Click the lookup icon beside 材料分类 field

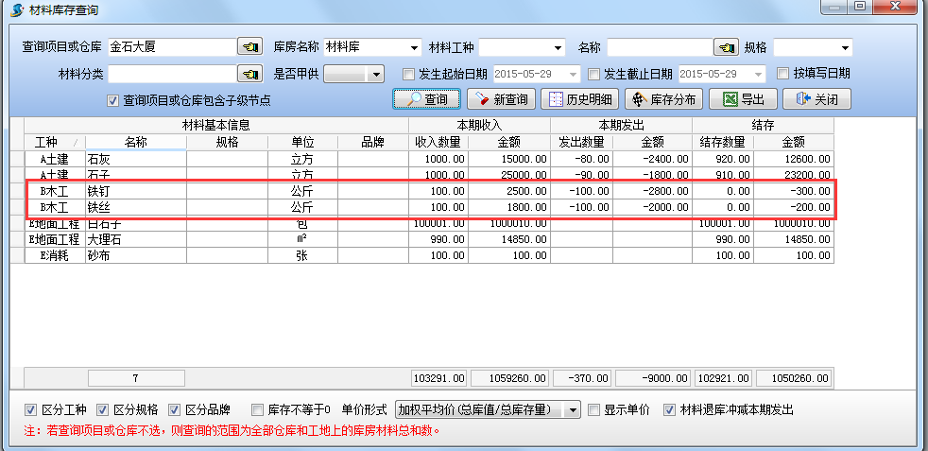249,74
